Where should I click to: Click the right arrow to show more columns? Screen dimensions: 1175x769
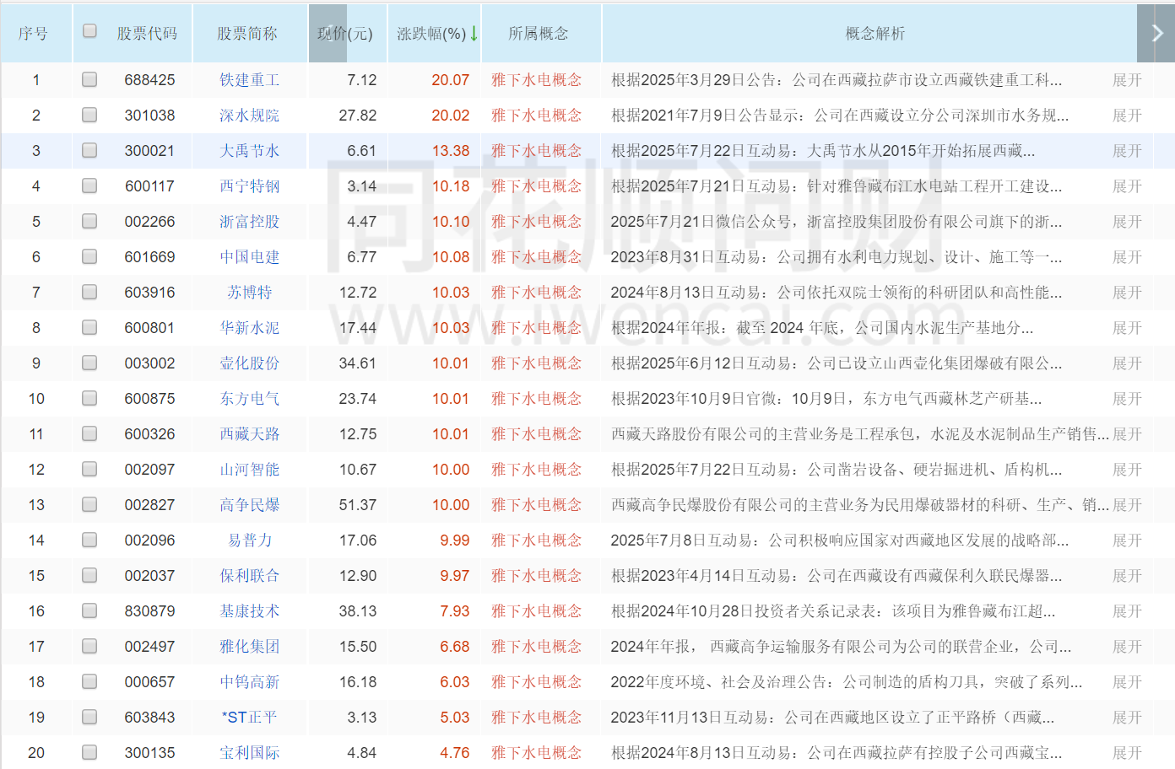pos(1156,33)
